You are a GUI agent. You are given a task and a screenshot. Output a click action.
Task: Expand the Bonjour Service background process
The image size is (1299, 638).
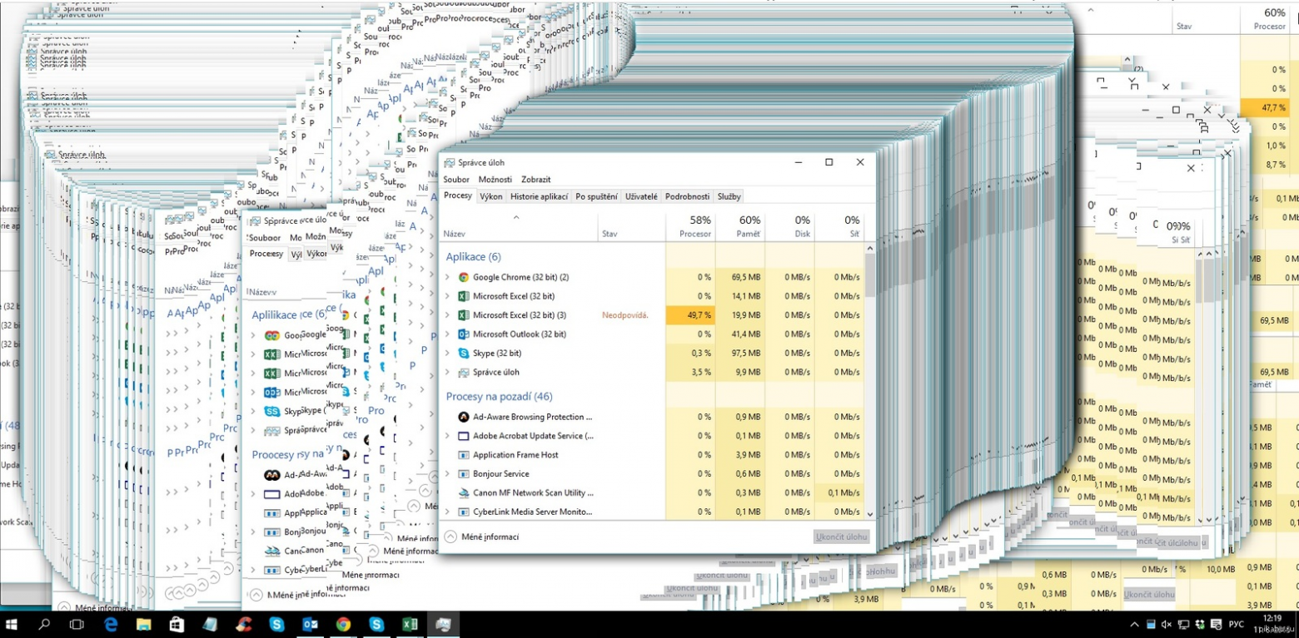point(448,474)
